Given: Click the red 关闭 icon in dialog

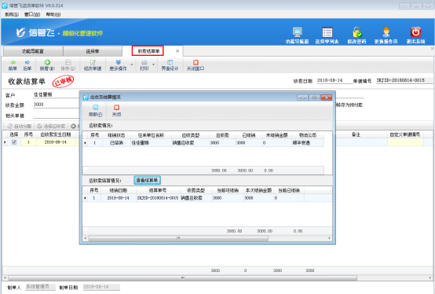Looking at the screenshot, I should tap(116, 108).
